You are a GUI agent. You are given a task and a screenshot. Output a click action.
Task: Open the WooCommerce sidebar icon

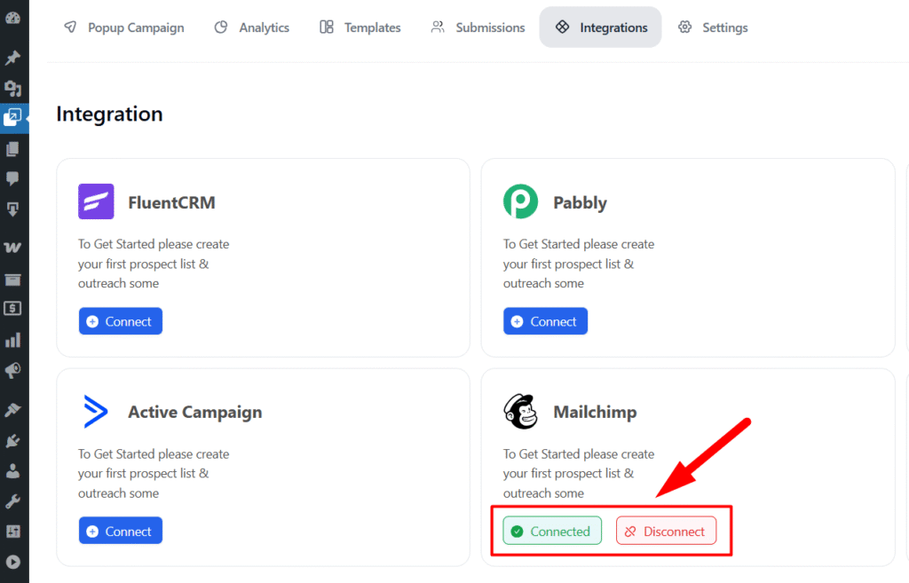[13, 248]
